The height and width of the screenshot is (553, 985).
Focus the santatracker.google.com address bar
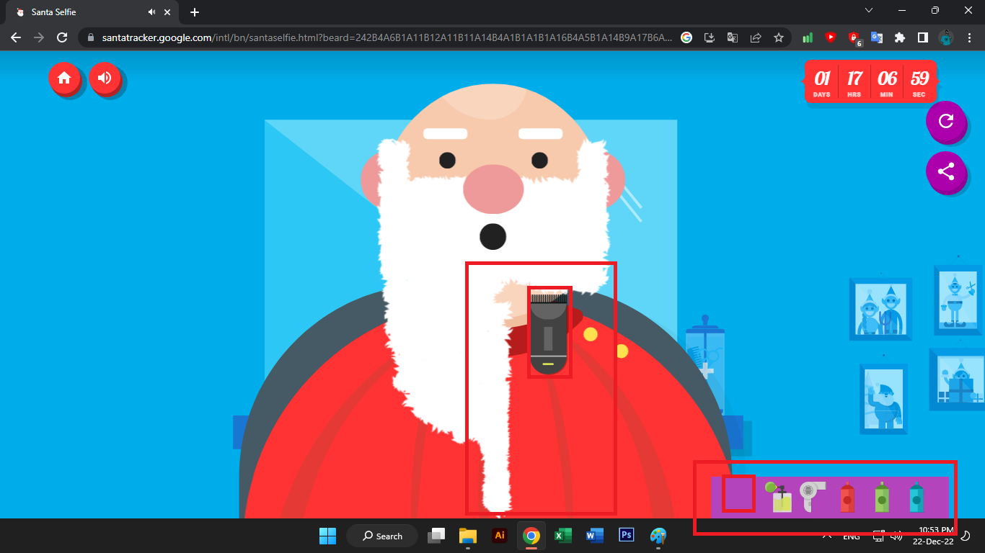click(386, 37)
